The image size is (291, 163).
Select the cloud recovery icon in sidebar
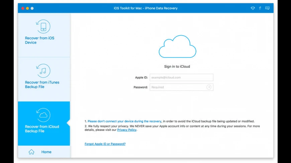tap(43, 115)
